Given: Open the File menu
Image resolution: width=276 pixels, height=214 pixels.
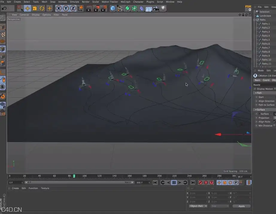Looking at the screenshot, I should 2,2.
